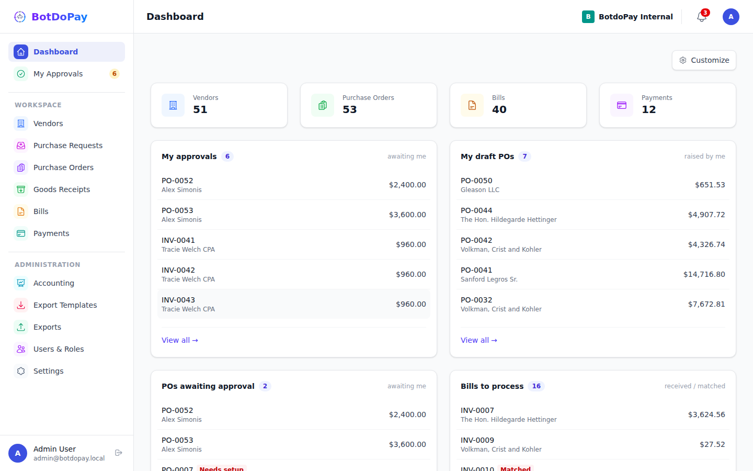This screenshot has height=471, width=753.
Task: Click the Bills document icon in sidebar
Action: tap(21, 211)
